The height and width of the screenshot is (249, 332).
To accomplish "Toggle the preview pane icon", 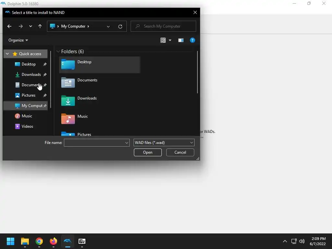I will pos(181,40).
